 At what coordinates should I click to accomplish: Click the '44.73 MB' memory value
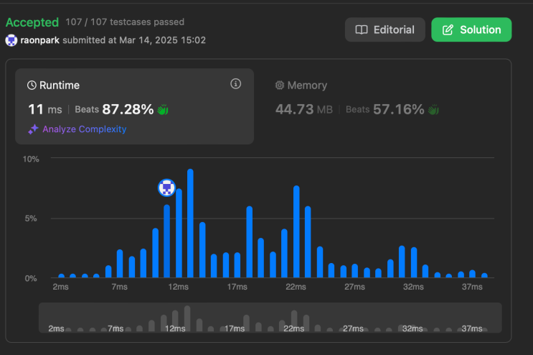pos(304,109)
